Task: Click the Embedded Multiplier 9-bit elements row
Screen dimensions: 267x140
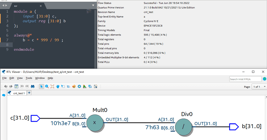Action: (129, 57)
